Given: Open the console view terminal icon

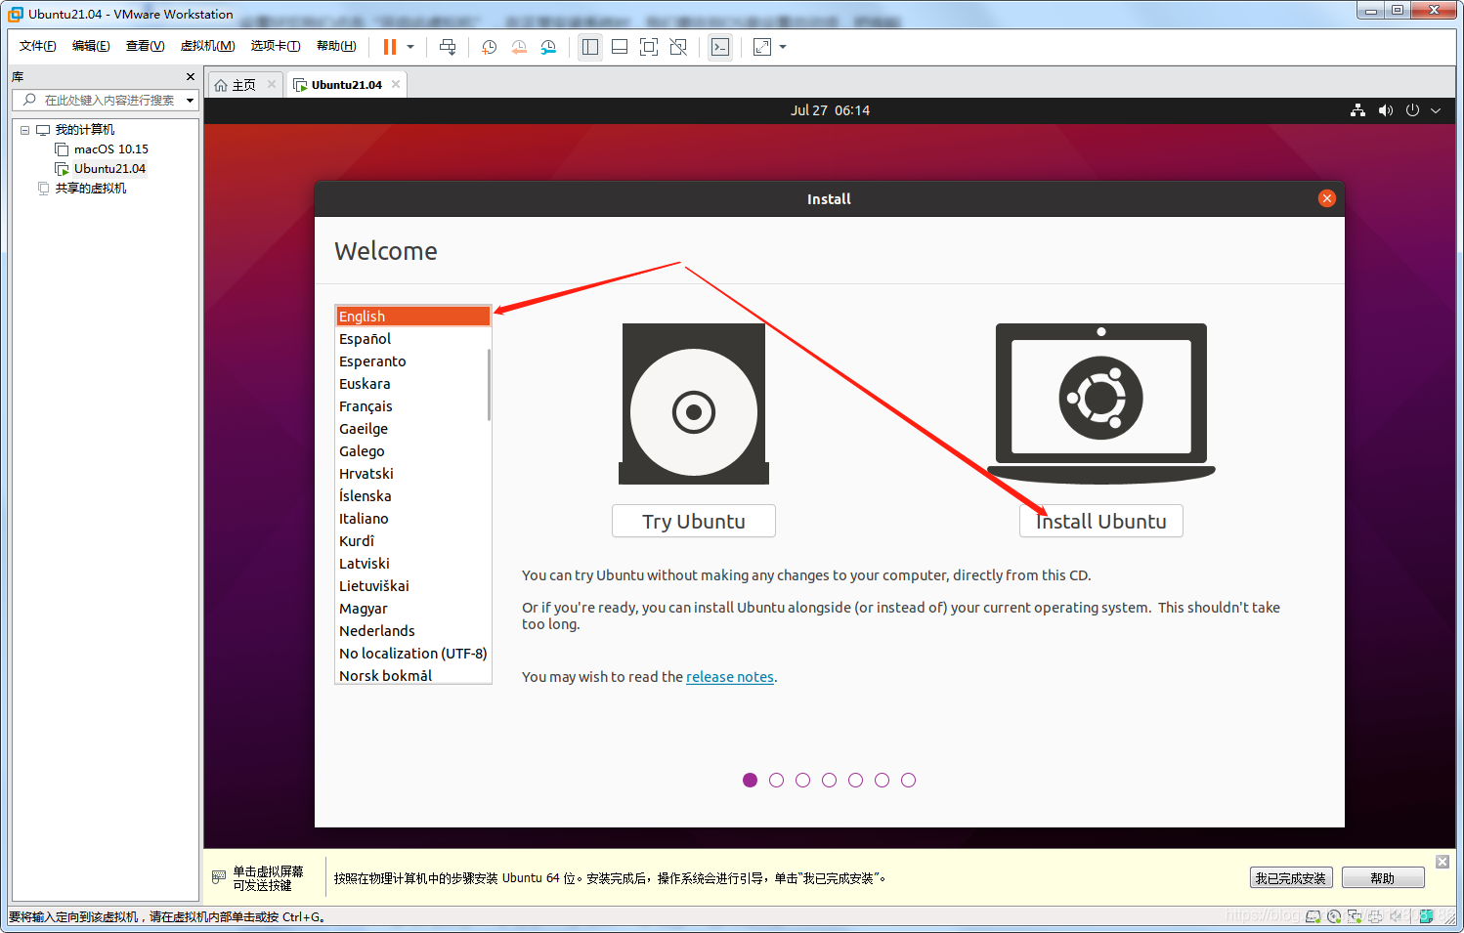Looking at the screenshot, I should [720, 47].
